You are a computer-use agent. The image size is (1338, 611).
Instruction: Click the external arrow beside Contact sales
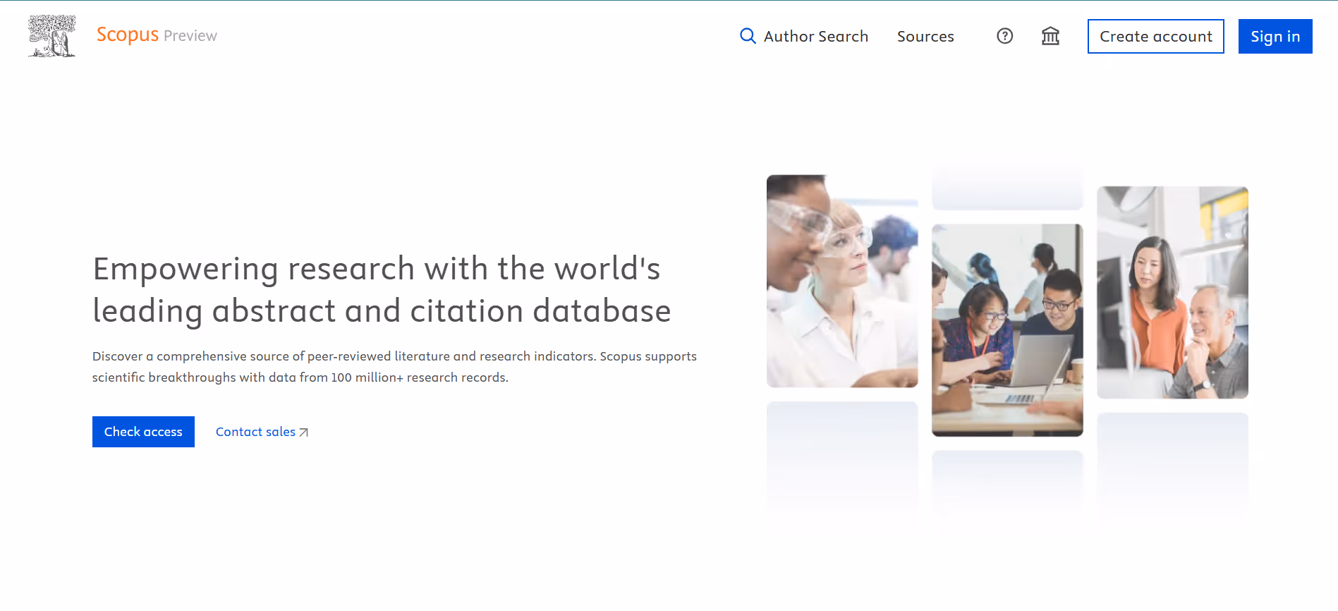coord(304,432)
